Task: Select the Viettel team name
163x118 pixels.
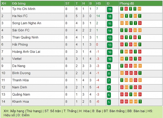Action: tap(17, 59)
